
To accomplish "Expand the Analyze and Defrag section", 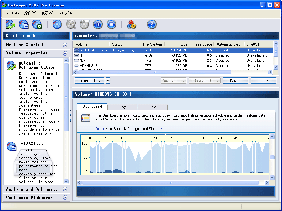I will [x=65, y=189].
